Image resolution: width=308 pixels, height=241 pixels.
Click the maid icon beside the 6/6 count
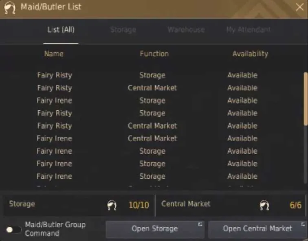pyautogui.click(x=264, y=205)
